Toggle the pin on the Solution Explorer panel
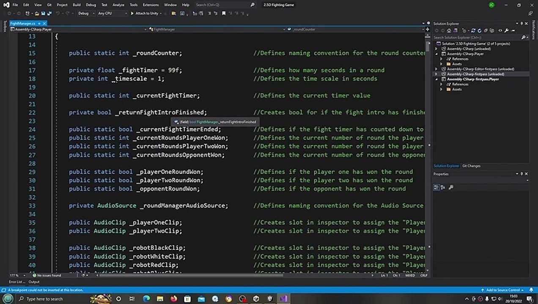The image size is (538, 304). (x=521, y=23)
